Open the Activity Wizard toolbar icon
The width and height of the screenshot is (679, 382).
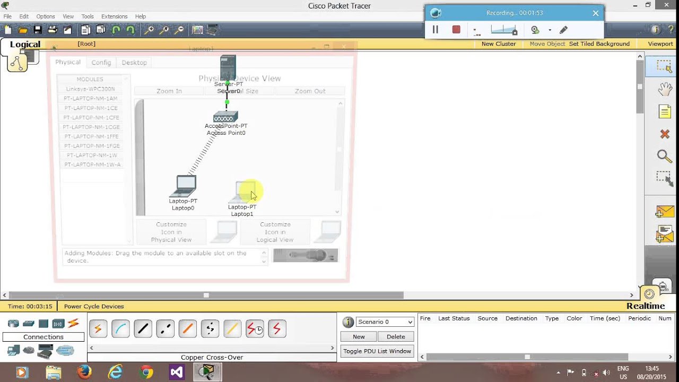[x=67, y=30]
